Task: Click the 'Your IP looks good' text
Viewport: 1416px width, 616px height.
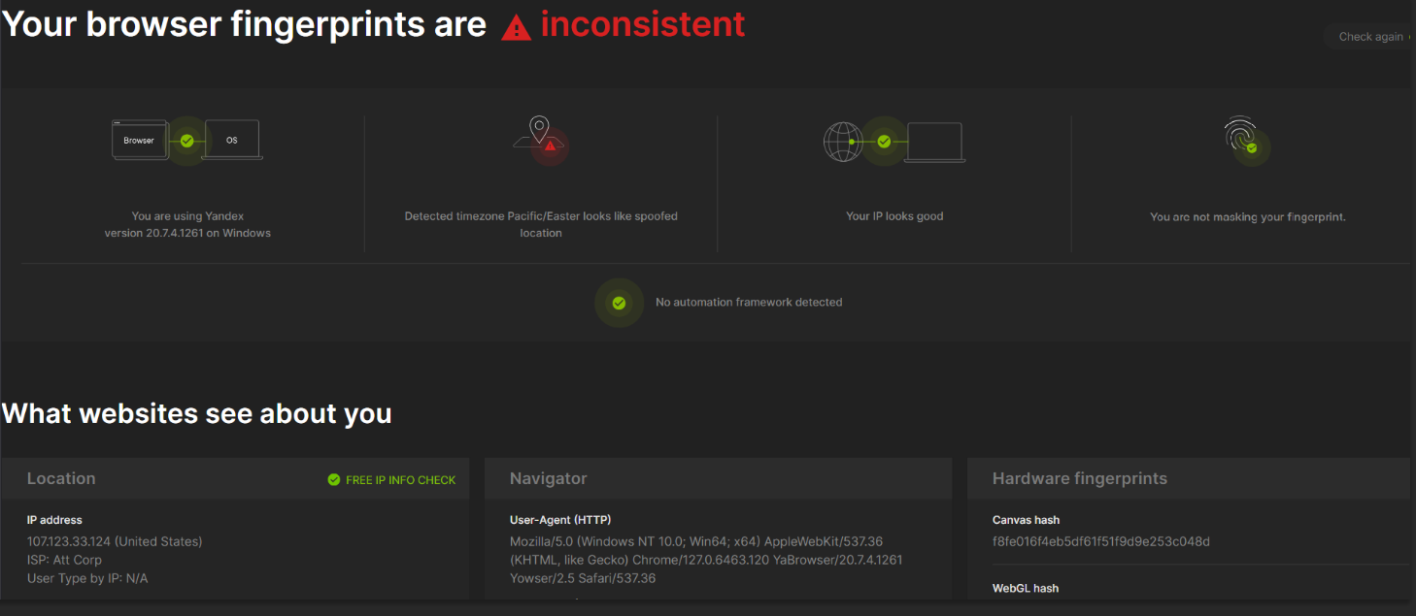Action: 894,216
